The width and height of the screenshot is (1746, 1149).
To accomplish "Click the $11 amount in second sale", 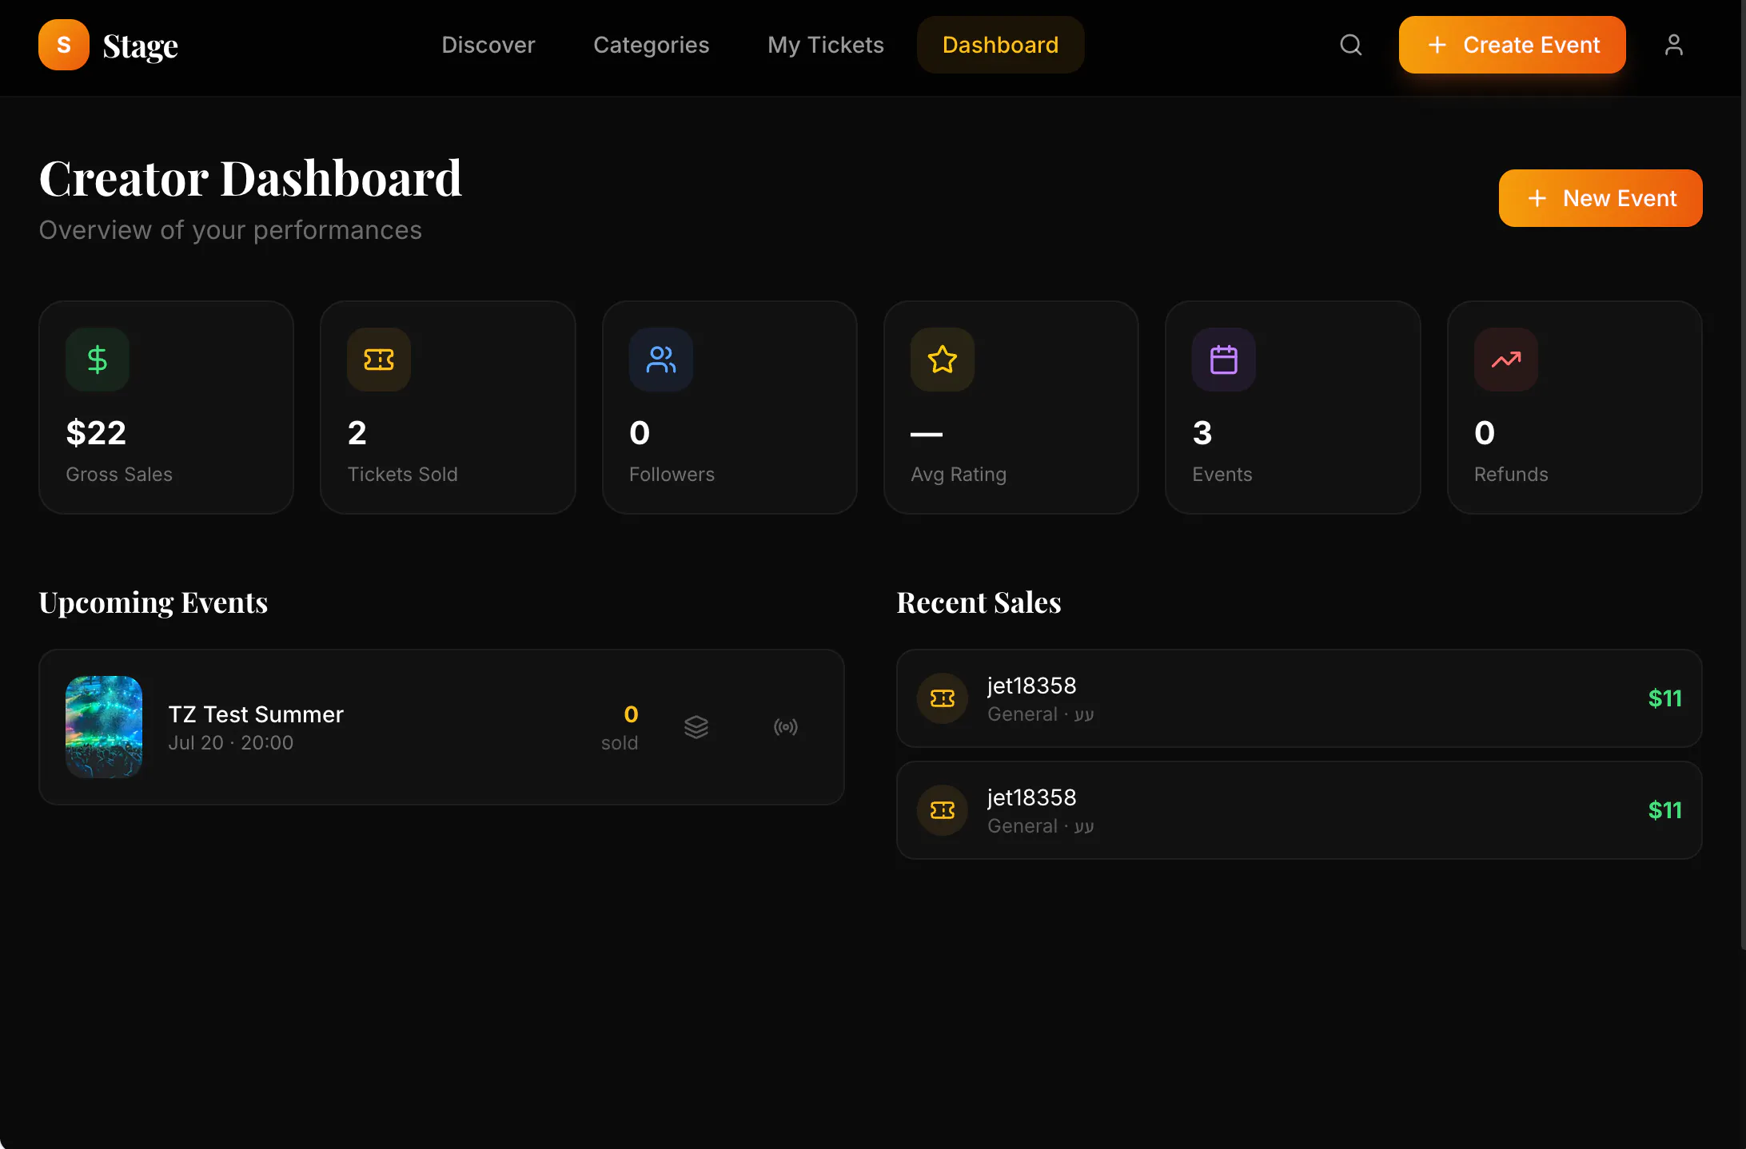I will pyautogui.click(x=1665, y=810).
